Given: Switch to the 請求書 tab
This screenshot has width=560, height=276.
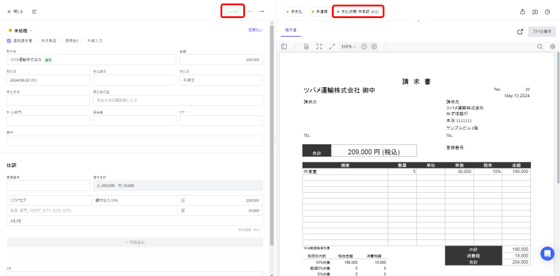Looking at the screenshot, I should (290, 31).
